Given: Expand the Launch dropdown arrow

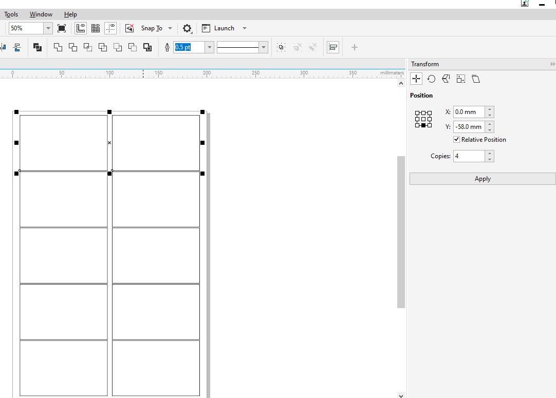Looking at the screenshot, I should [x=244, y=28].
